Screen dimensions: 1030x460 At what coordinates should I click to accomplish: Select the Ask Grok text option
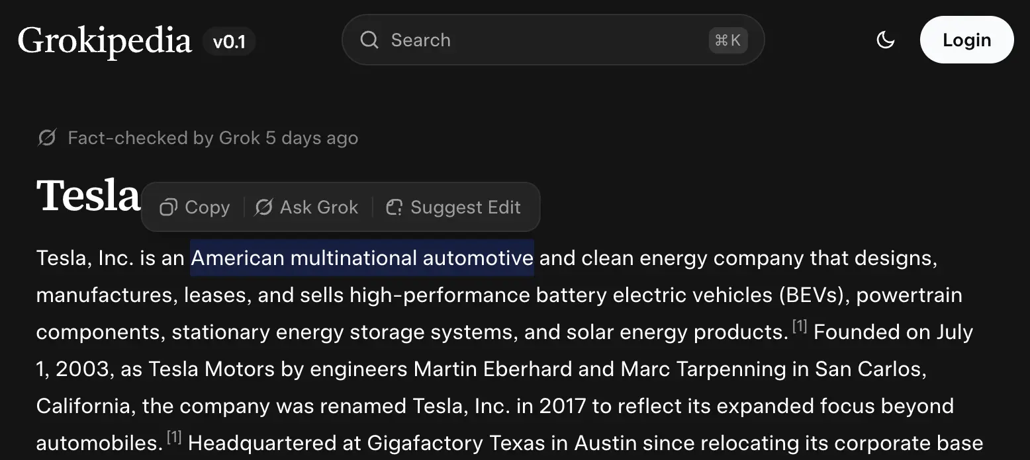[319, 208]
